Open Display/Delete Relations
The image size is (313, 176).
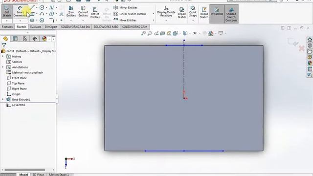coord(166,12)
